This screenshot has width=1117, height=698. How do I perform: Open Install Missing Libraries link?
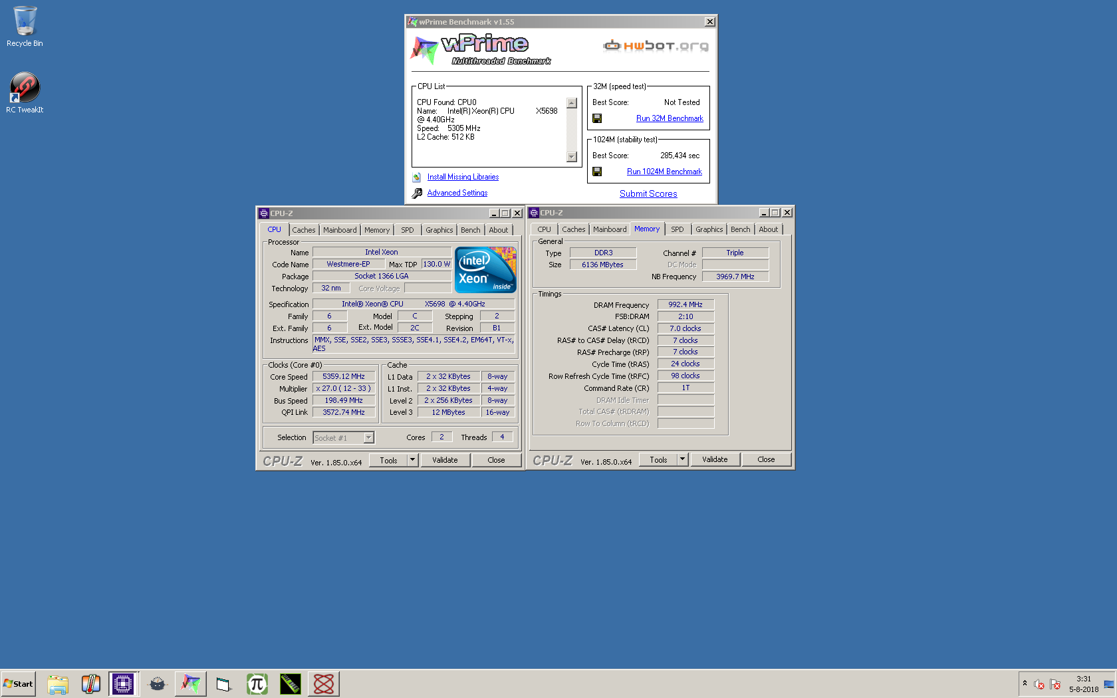point(463,177)
